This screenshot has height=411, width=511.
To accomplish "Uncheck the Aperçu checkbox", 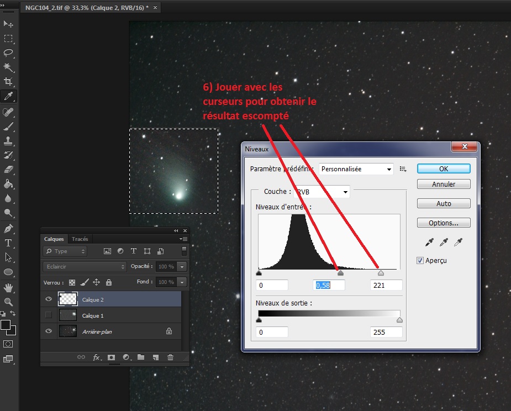I will pyautogui.click(x=420, y=260).
